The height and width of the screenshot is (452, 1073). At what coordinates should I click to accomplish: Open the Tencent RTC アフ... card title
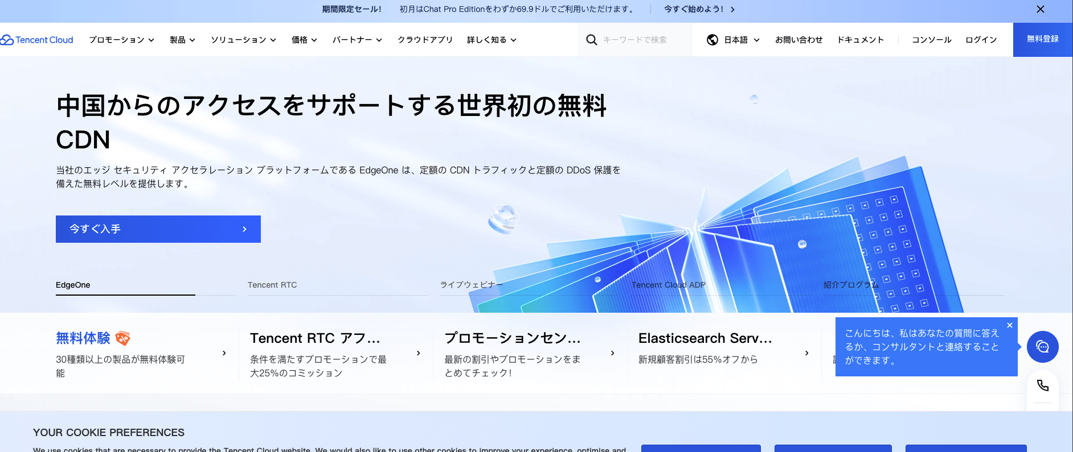point(315,338)
